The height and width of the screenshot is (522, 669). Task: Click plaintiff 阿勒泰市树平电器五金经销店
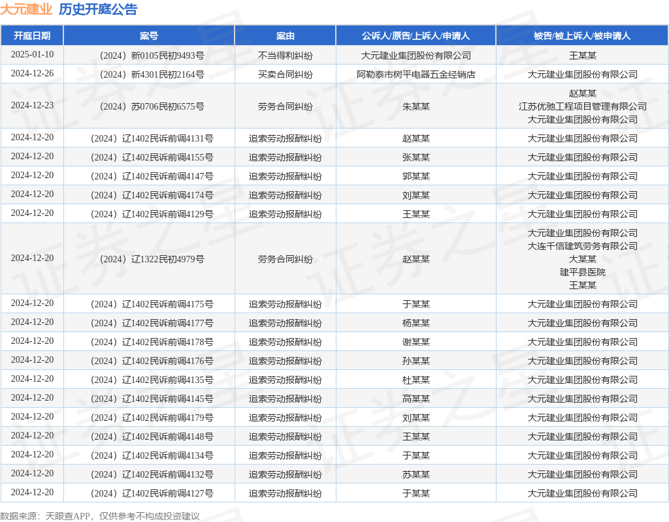tap(416, 74)
